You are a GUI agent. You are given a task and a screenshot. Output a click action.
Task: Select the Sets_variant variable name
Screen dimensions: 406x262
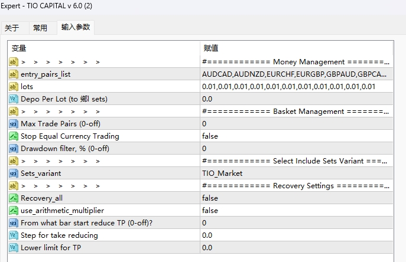[41, 173]
